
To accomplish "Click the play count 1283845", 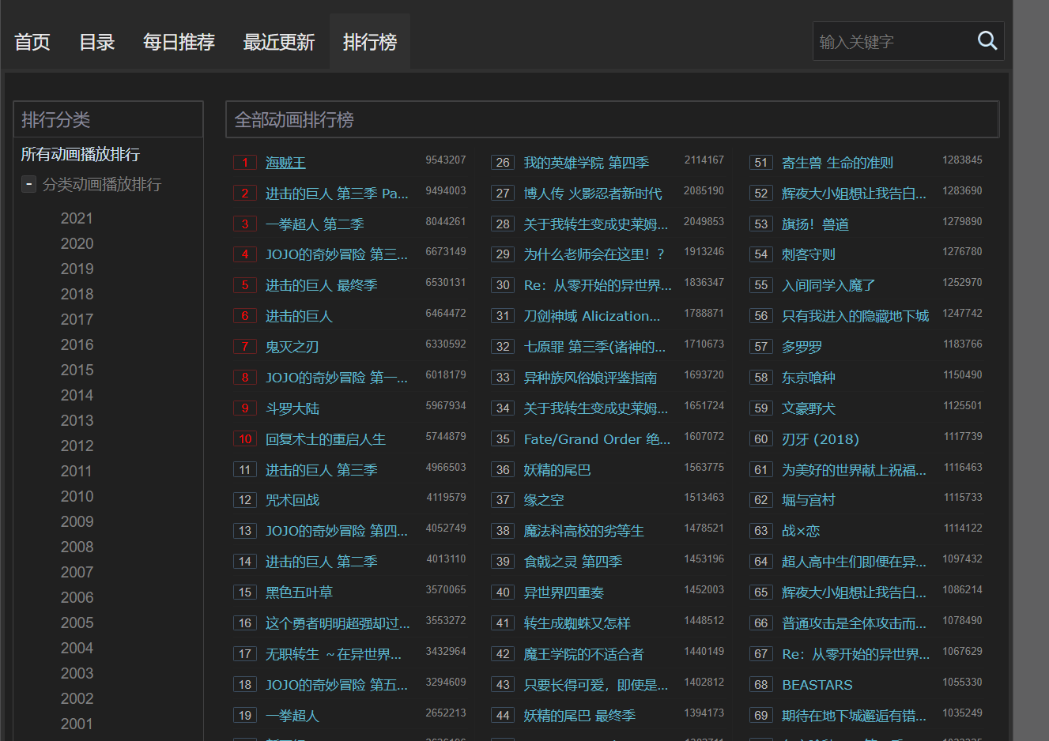I will coord(962,160).
